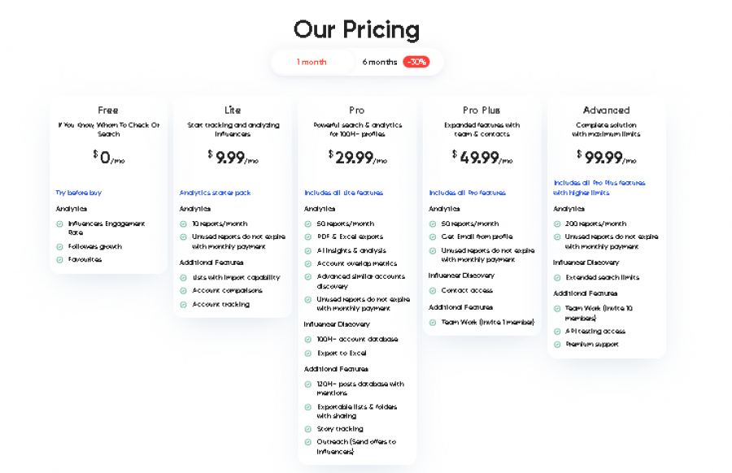732x473 pixels.
Task: Click the checkmark beside AI insights & analysis
Action: coord(307,250)
